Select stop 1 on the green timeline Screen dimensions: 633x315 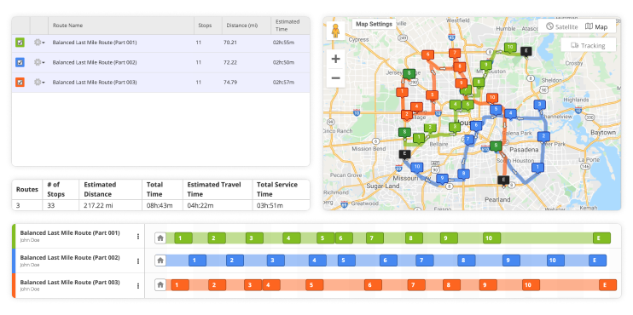[x=183, y=238]
